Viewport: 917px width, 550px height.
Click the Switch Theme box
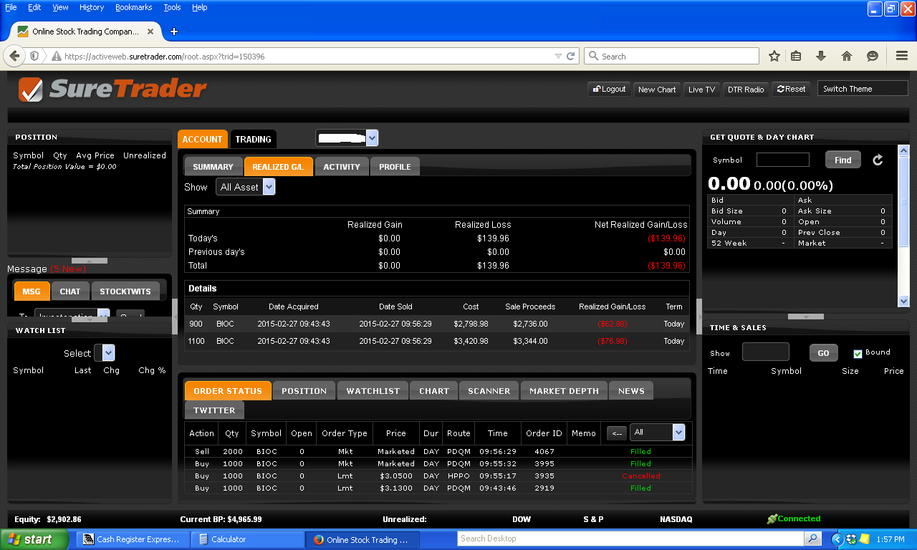(x=863, y=89)
